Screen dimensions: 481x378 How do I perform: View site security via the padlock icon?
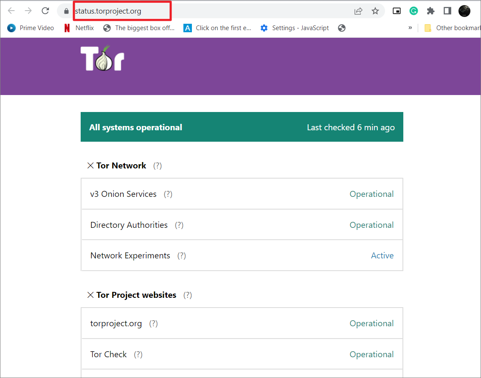(x=66, y=11)
